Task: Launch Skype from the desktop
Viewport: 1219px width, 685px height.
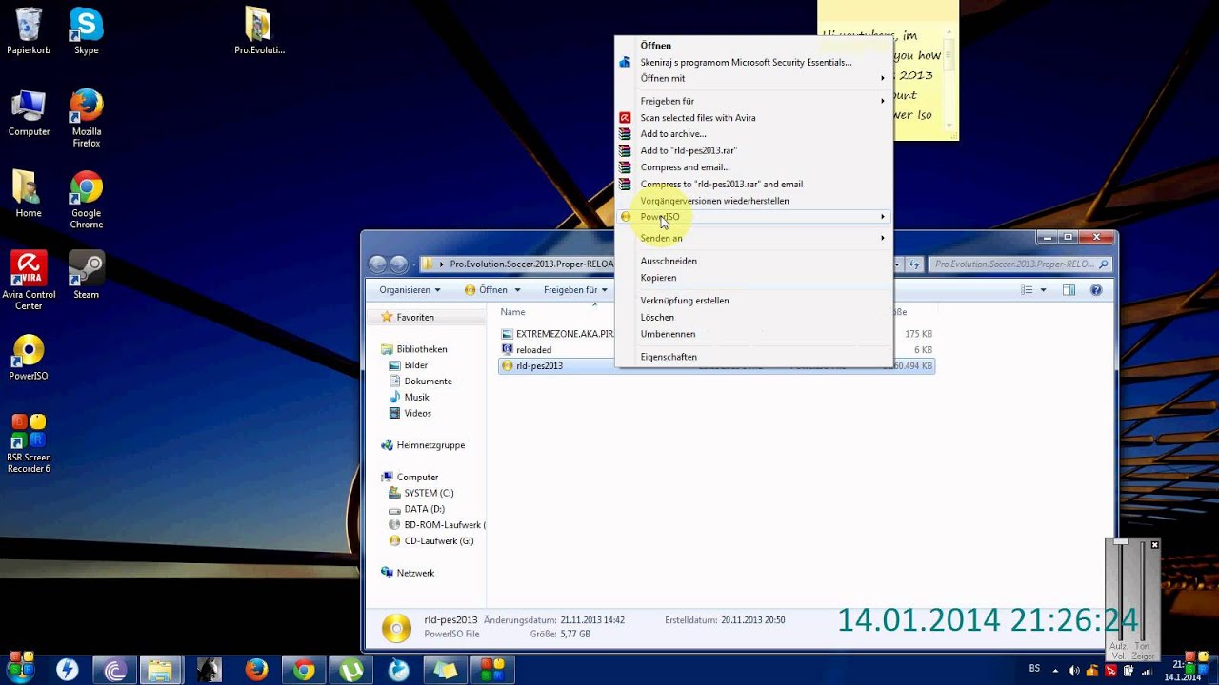Action: click(x=87, y=31)
